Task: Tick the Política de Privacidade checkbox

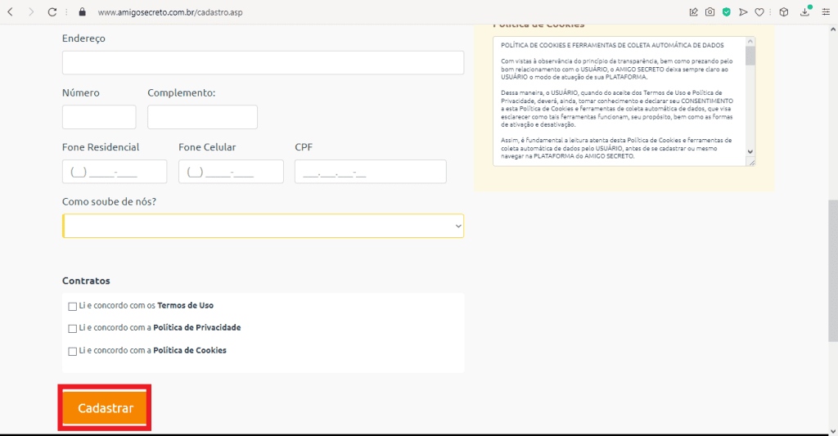Action: pyautogui.click(x=73, y=328)
